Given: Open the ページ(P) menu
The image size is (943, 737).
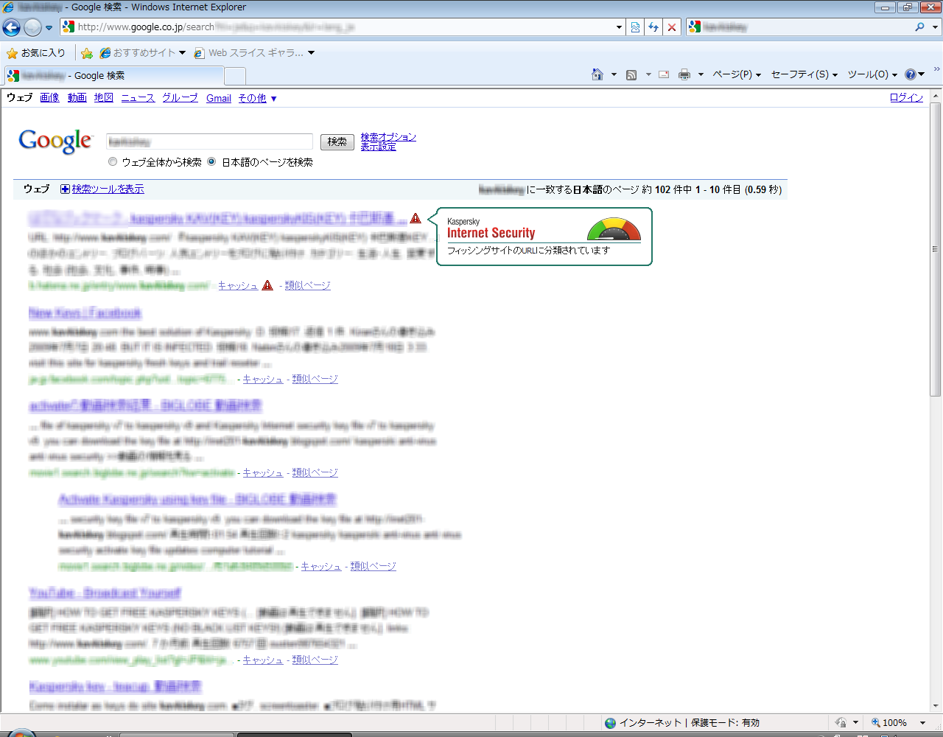Looking at the screenshot, I should [x=737, y=74].
